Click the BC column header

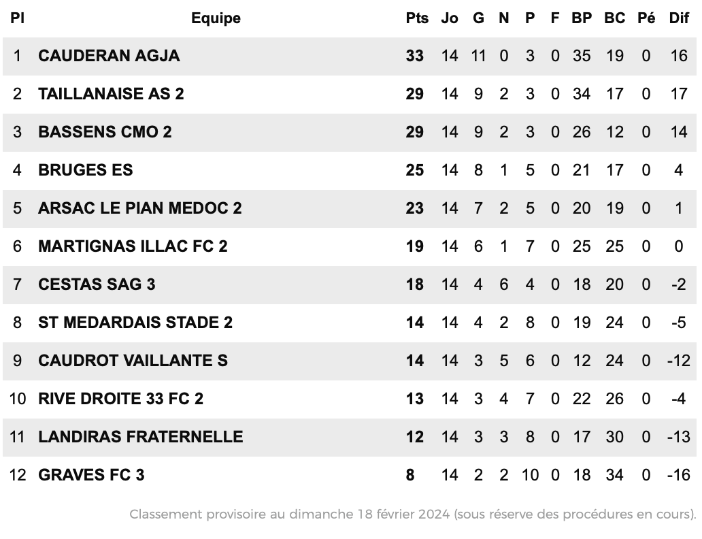coord(615,18)
